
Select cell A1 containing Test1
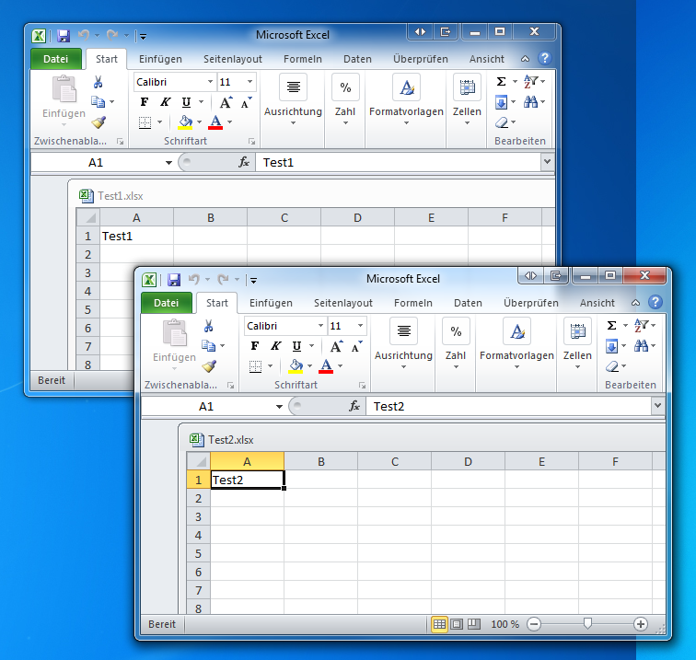(136, 237)
